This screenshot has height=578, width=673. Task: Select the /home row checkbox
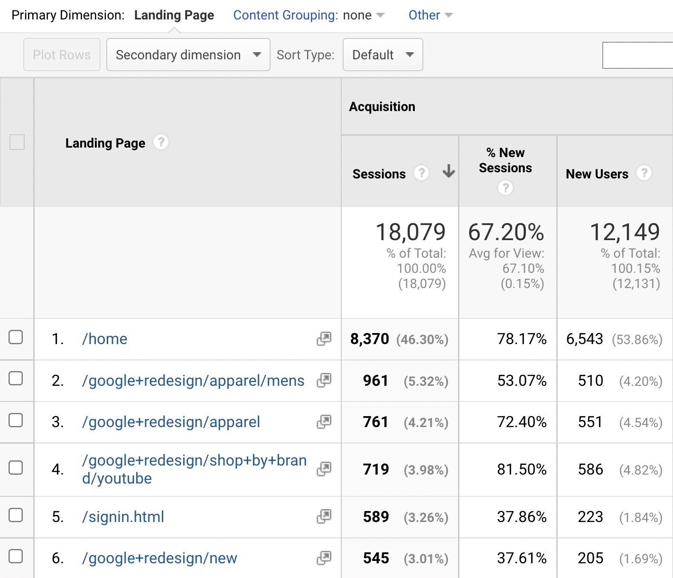16,337
